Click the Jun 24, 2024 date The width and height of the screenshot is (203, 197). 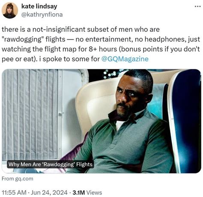(x=49, y=192)
